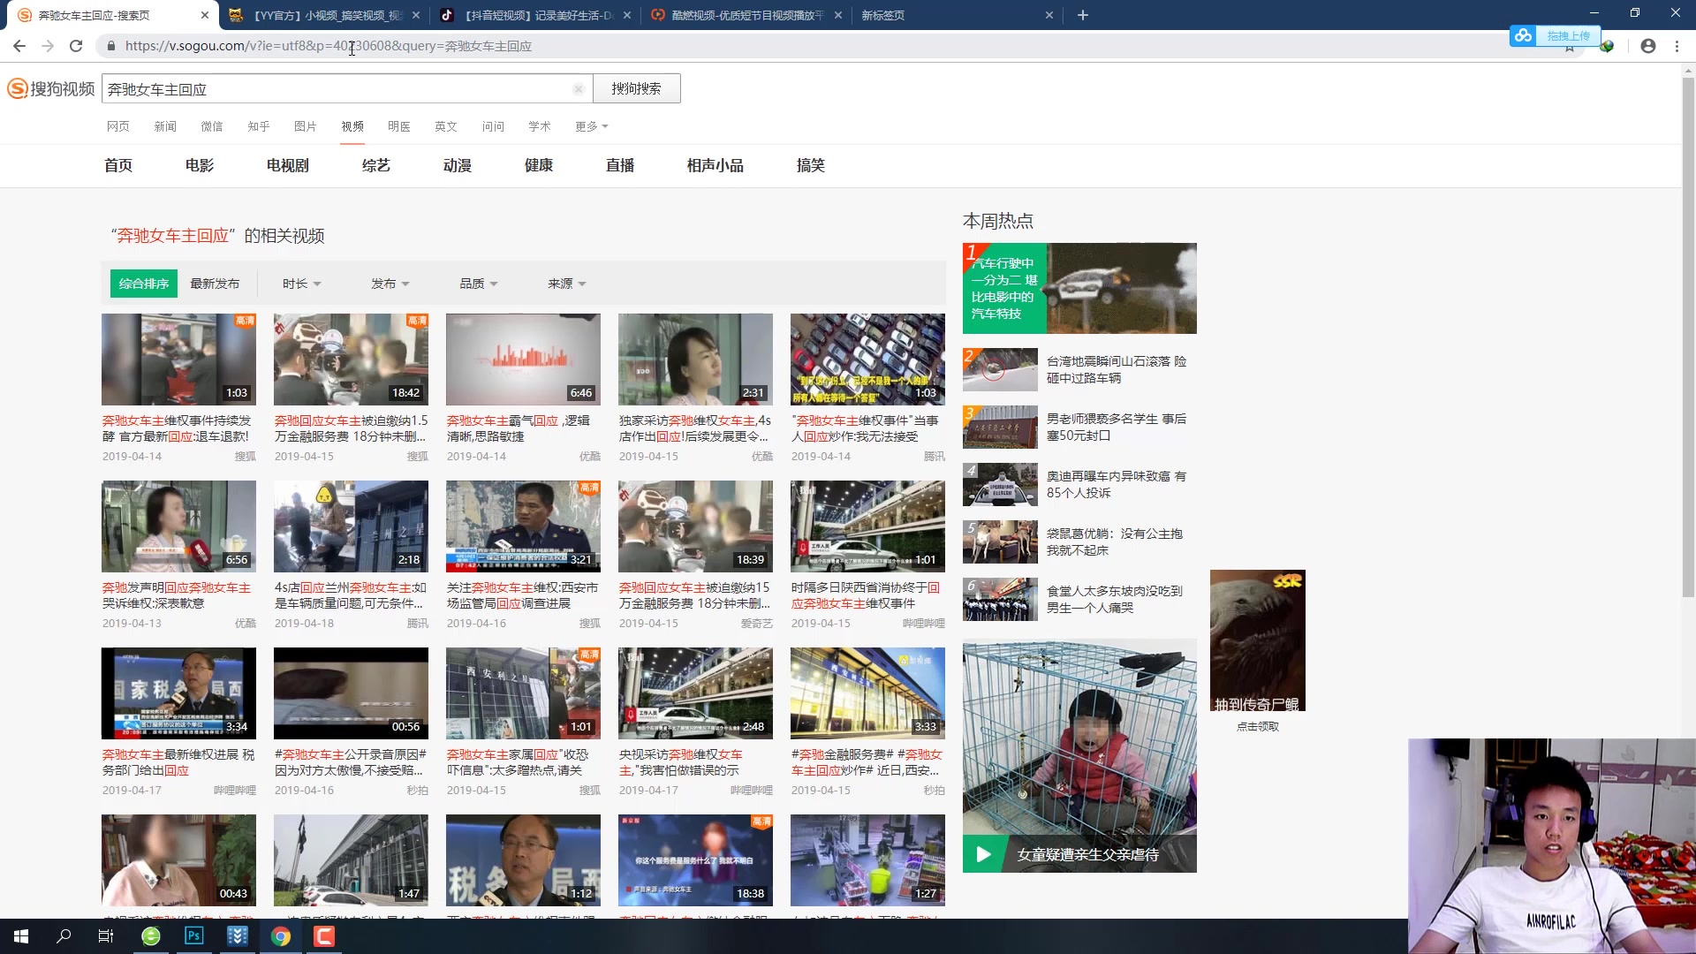This screenshot has height=954, width=1696.
Task: Switch to the 网页 search tab
Action: [x=118, y=126]
